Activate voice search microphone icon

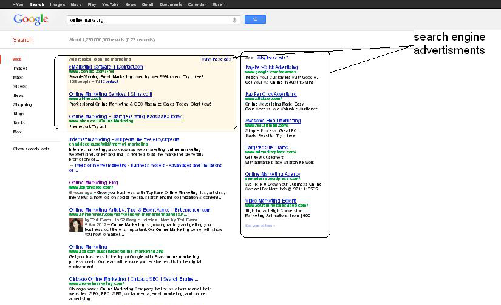[235, 20]
